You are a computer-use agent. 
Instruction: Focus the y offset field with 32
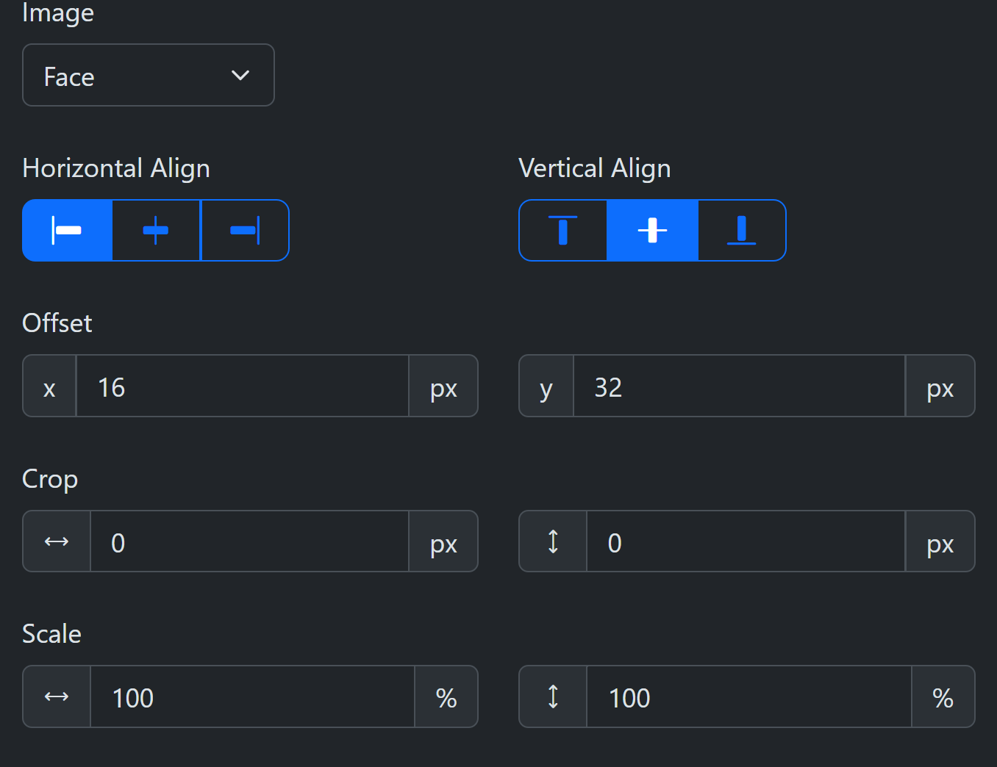pyautogui.click(x=739, y=386)
